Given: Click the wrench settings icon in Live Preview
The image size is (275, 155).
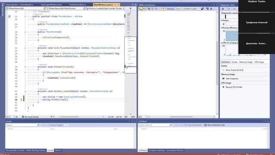Looking at the screenshot, I should click(x=211, y=9).
